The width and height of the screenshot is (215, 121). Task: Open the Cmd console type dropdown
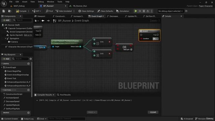click(x=42, y=119)
